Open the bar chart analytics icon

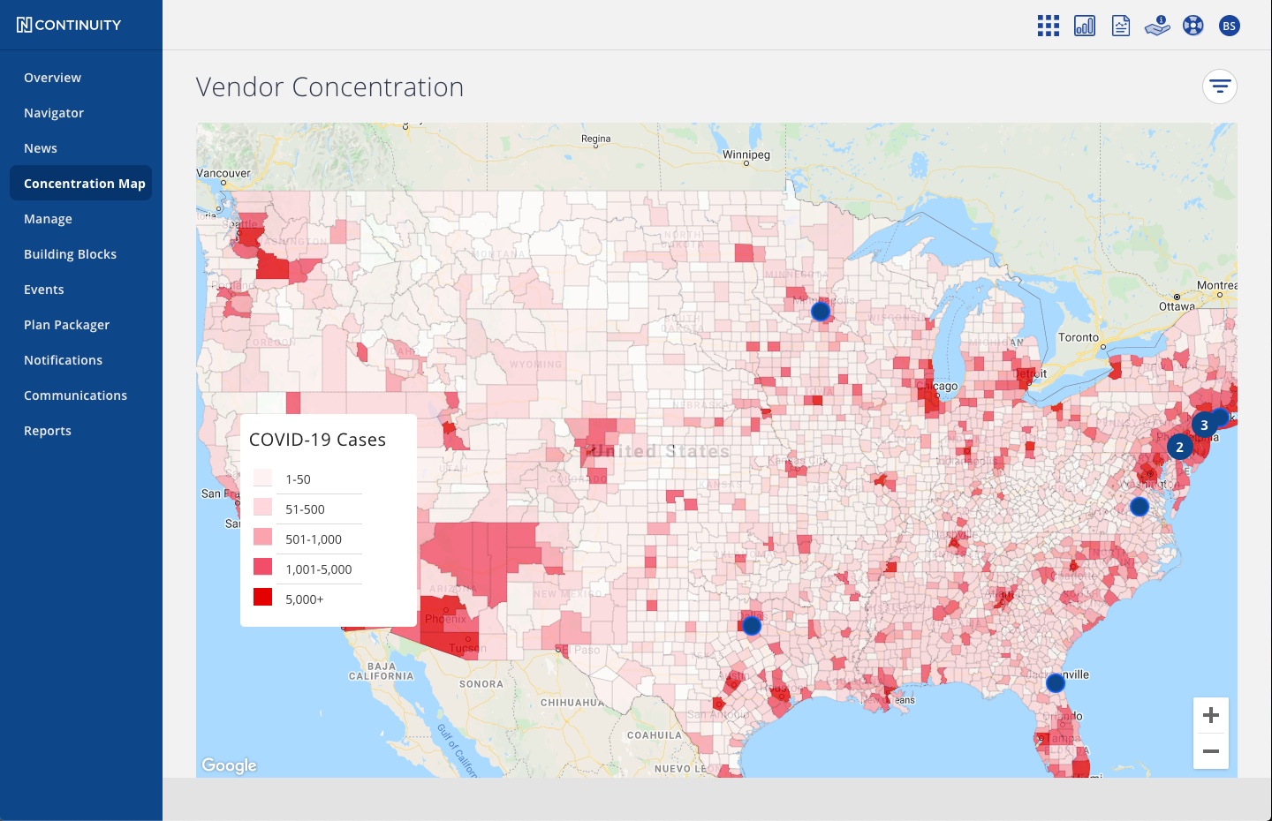[1085, 26]
